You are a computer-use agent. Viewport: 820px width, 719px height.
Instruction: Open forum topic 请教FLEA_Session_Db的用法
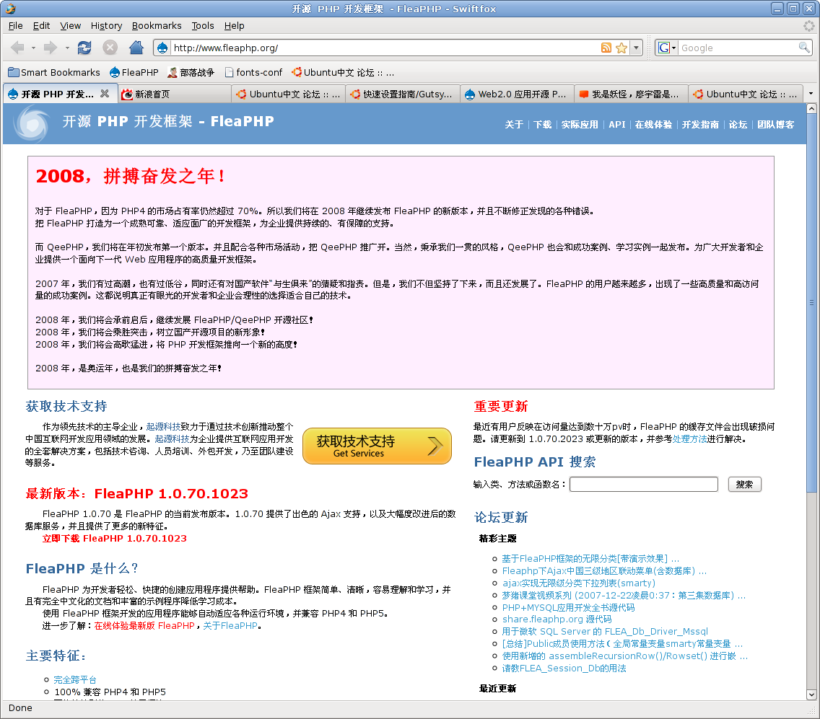coord(564,668)
